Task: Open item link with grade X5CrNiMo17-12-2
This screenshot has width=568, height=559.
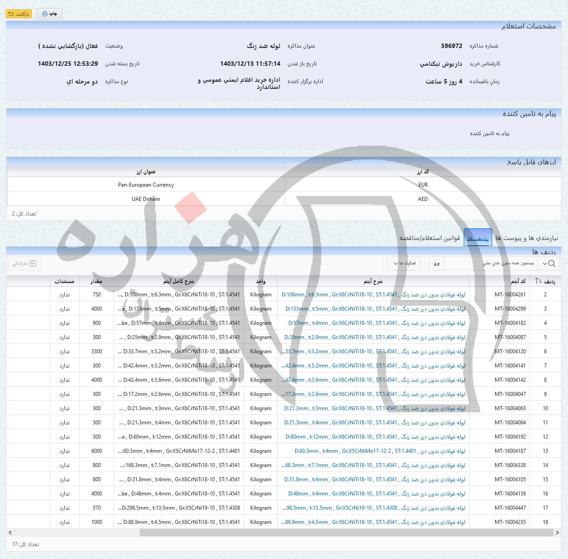Action: pos(380,451)
